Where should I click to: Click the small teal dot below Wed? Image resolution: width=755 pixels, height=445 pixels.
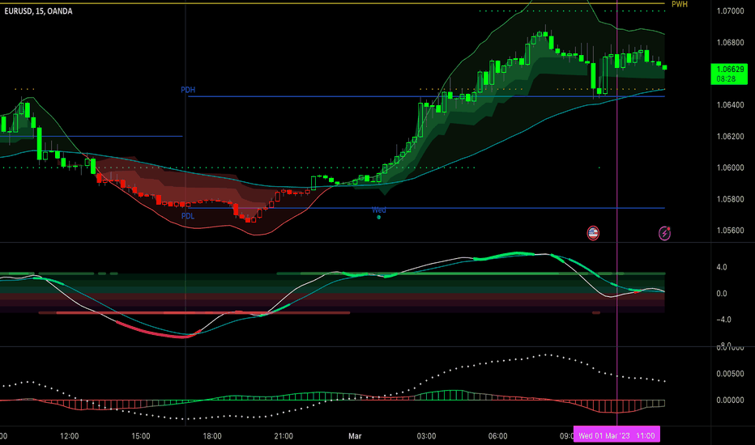pyautogui.click(x=378, y=218)
